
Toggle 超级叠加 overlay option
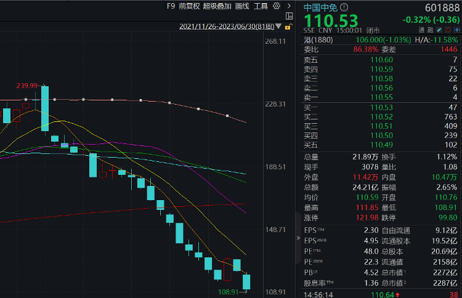click(x=217, y=6)
